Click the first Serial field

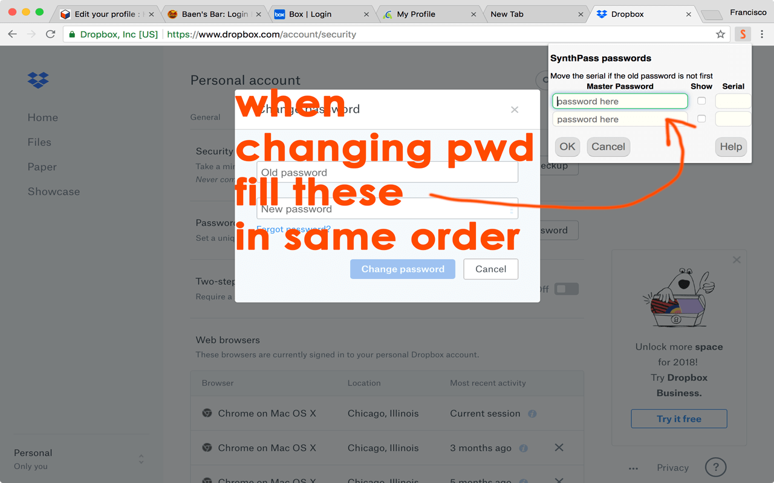[x=733, y=101]
